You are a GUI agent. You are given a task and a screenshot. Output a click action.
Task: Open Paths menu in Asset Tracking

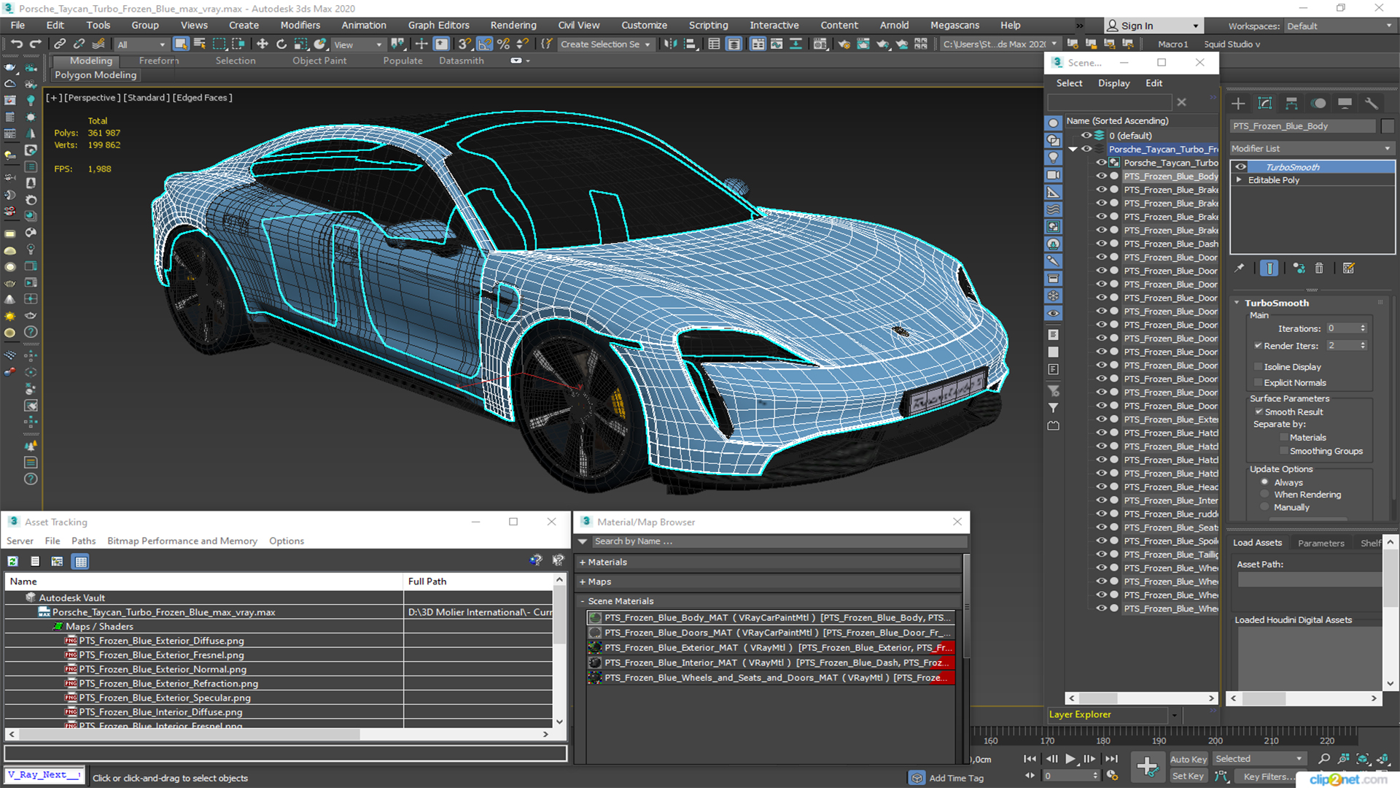point(84,541)
